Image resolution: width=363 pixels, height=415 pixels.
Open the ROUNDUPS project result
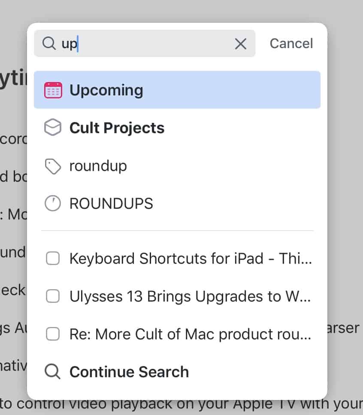[111, 203]
